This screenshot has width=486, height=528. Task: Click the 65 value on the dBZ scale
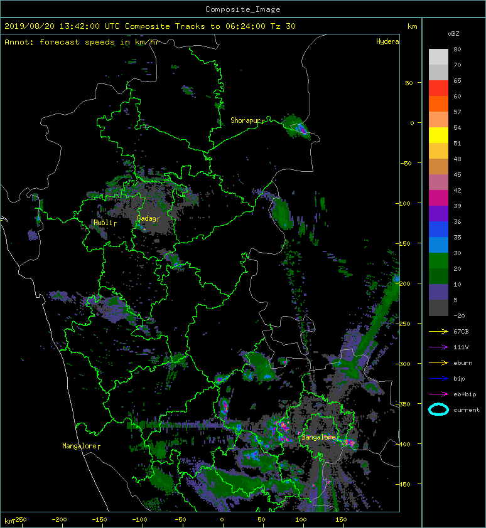click(x=457, y=80)
